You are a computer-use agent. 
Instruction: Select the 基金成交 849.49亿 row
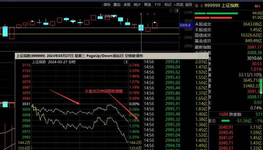point(228,41)
